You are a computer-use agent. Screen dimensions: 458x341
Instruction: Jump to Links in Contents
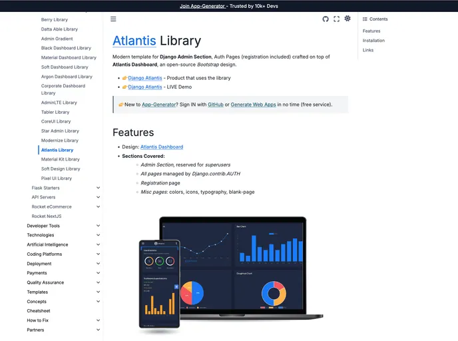368,50
